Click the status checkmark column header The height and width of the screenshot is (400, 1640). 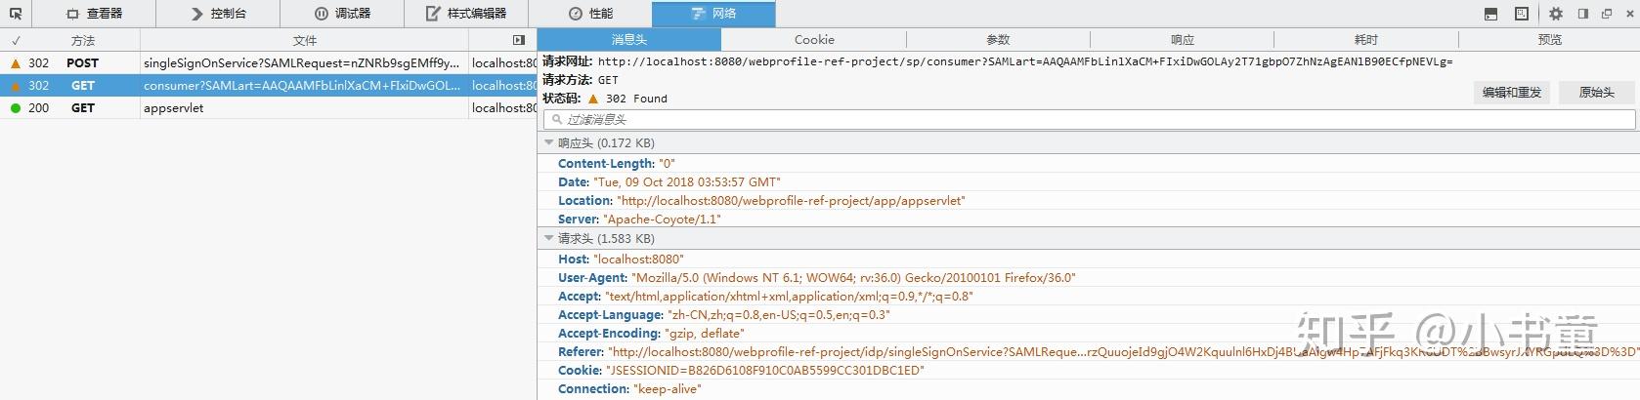(x=16, y=41)
